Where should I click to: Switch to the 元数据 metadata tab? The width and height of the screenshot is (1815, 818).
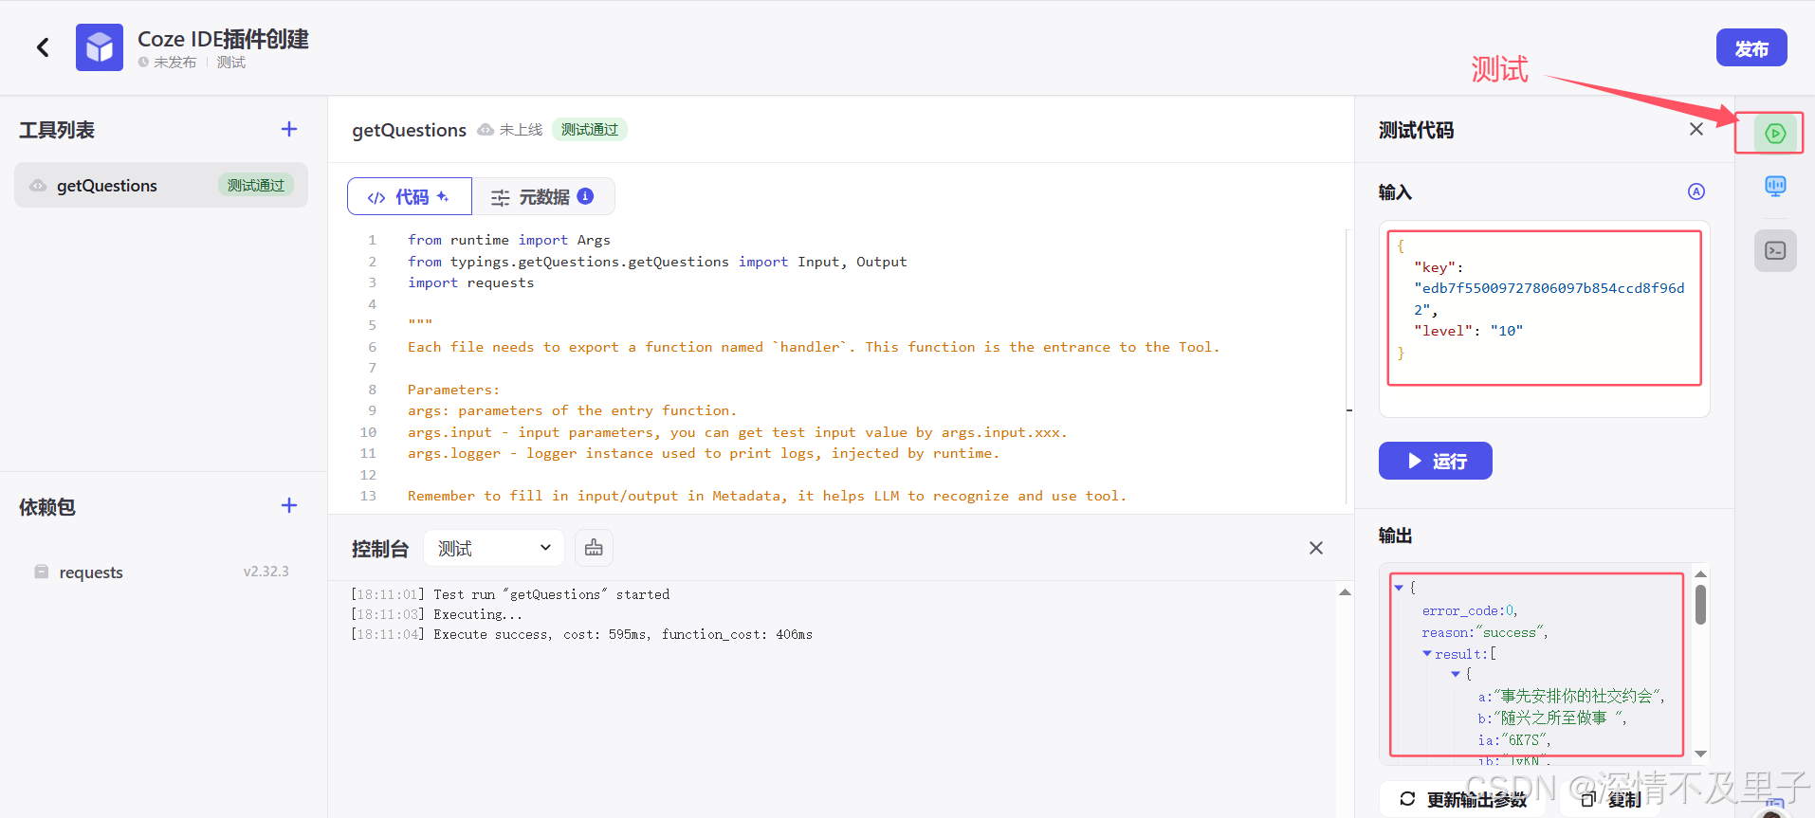click(x=543, y=196)
